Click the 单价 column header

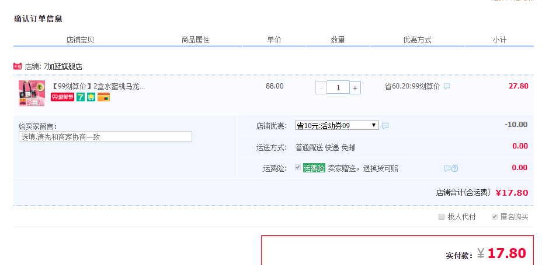tap(274, 40)
